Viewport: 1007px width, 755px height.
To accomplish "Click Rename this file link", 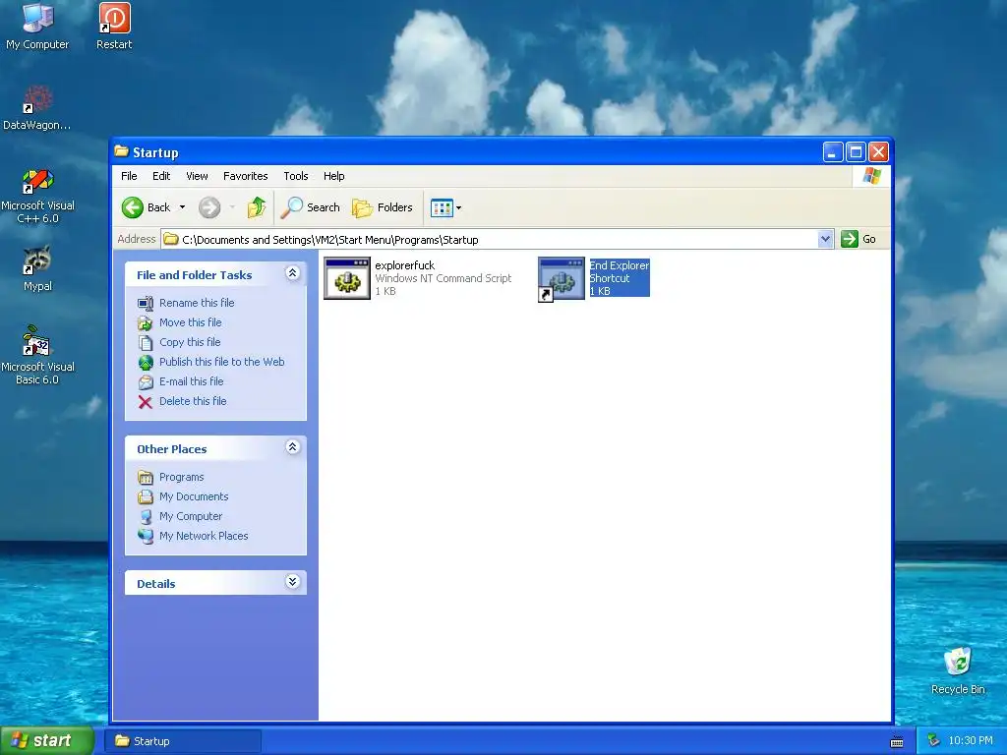I will (197, 303).
